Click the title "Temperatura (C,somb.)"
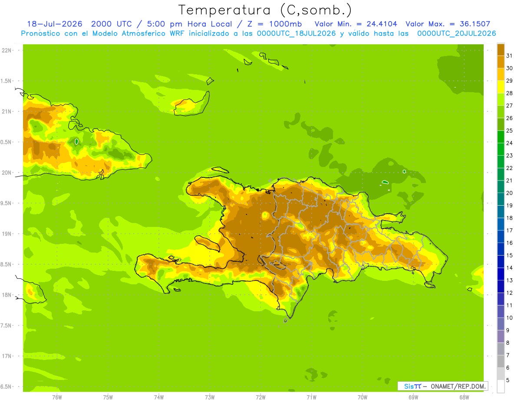This screenshot has width=521, height=403. [x=265, y=10]
